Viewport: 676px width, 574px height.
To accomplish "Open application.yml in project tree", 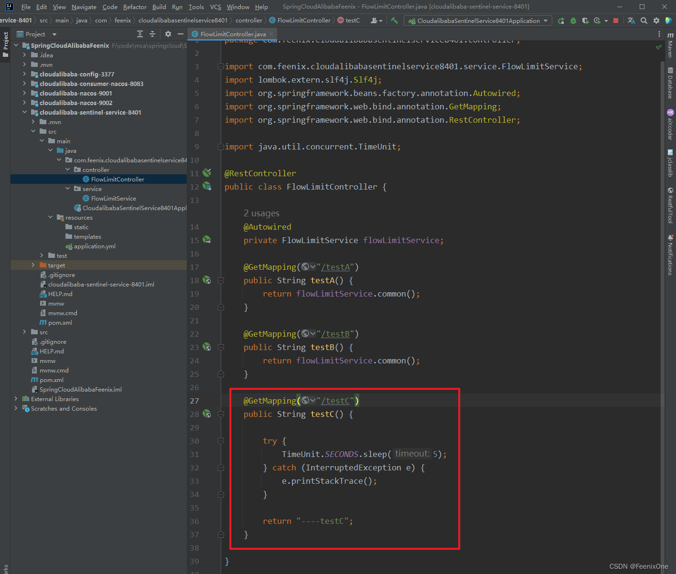I will [95, 246].
